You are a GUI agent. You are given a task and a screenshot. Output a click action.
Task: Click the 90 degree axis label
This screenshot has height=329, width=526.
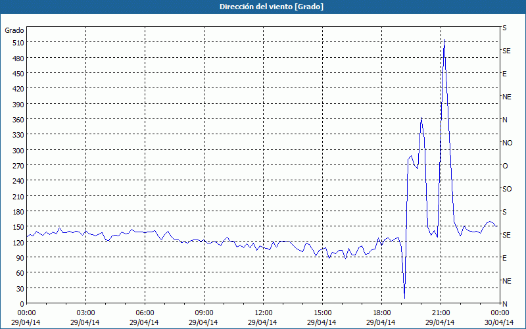click(x=20, y=258)
